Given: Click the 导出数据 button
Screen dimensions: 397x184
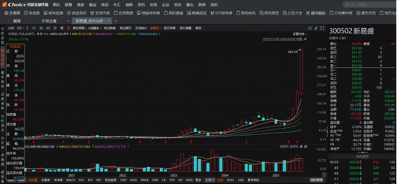Looking at the screenshot, I should click(110, 28).
